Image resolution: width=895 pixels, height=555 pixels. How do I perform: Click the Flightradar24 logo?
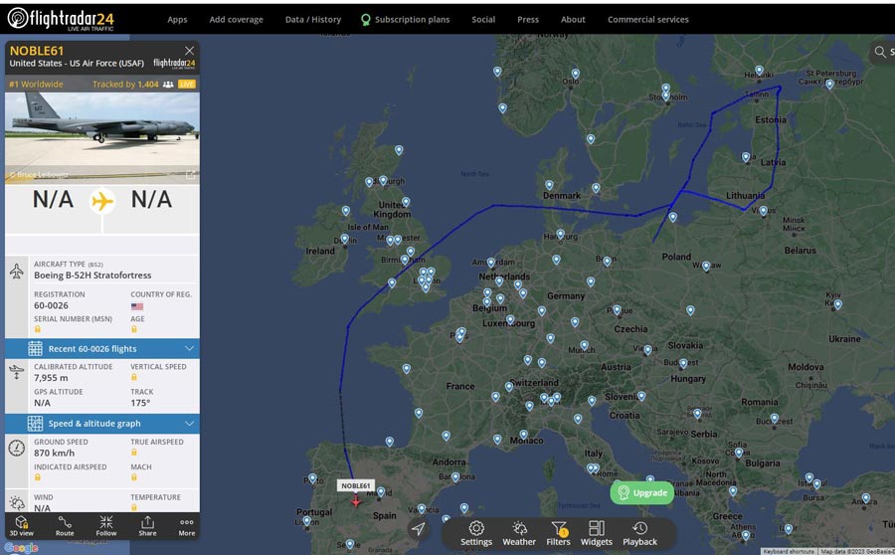click(61, 19)
